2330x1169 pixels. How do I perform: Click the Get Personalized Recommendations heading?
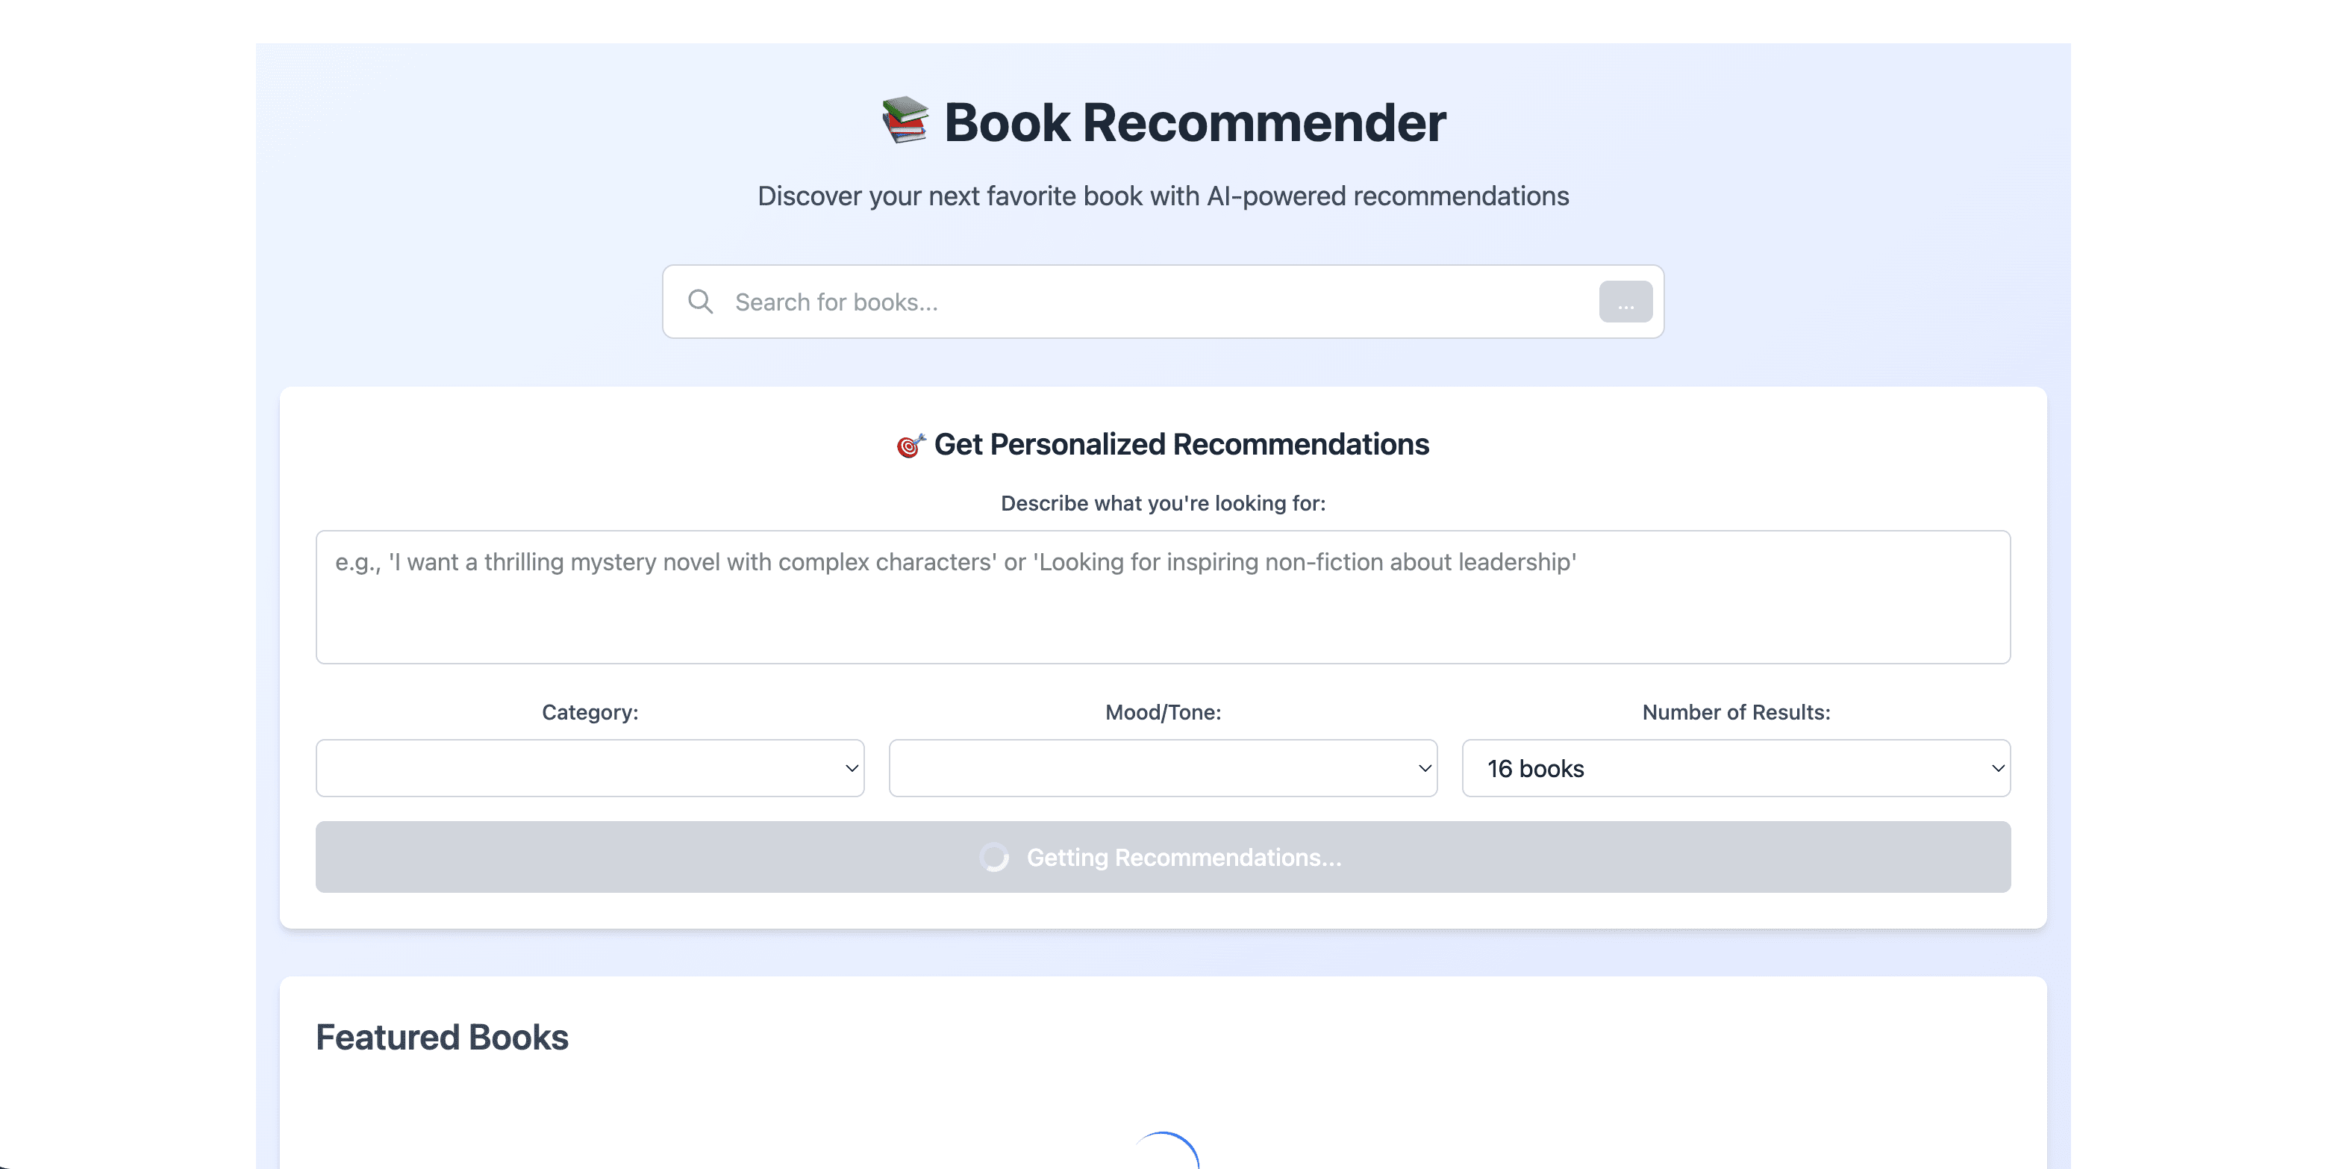click(1181, 444)
